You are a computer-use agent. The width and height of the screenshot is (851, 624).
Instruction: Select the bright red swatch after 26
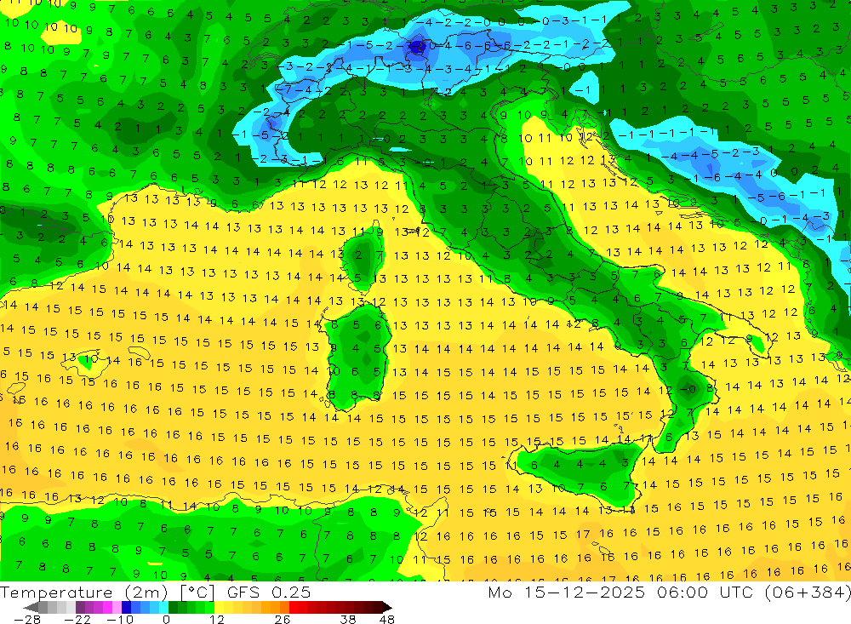pyautogui.click(x=294, y=607)
